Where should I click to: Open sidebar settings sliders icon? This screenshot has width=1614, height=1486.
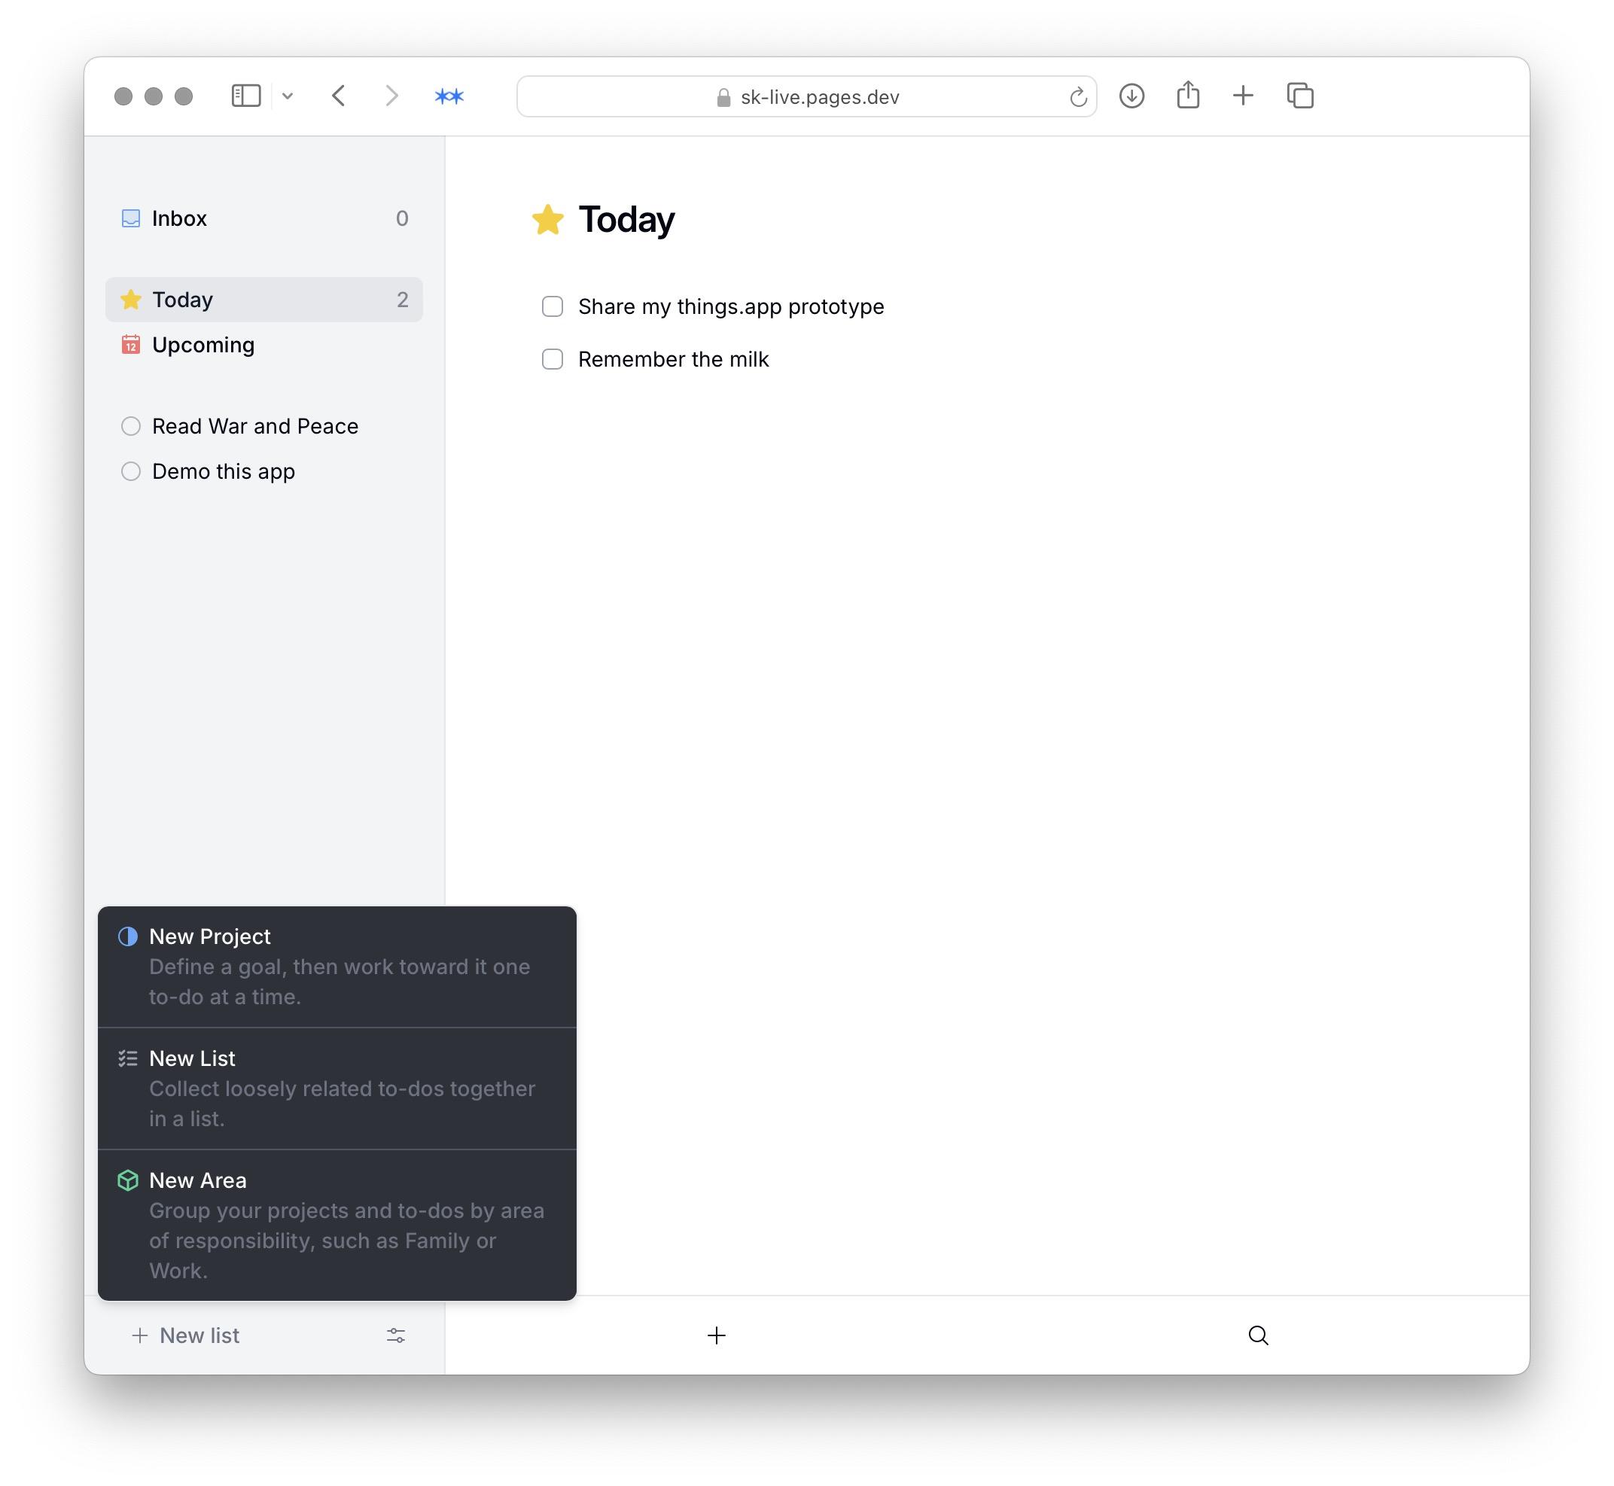[396, 1335]
